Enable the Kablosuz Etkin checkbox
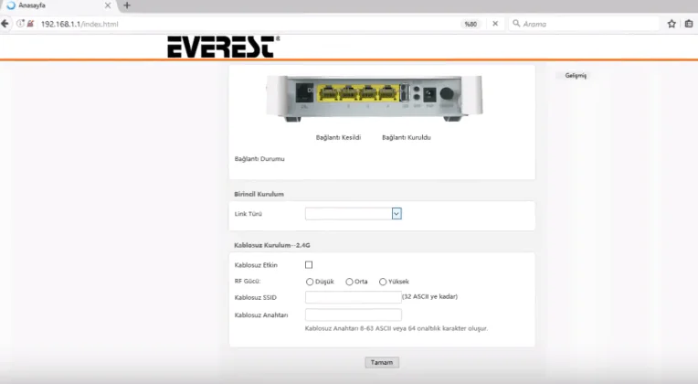This screenshot has height=384, width=698. (309, 265)
